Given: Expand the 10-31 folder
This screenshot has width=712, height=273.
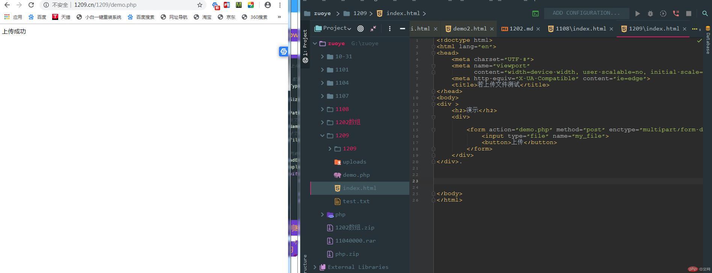Looking at the screenshot, I should pyautogui.click(x=323, y=56).
